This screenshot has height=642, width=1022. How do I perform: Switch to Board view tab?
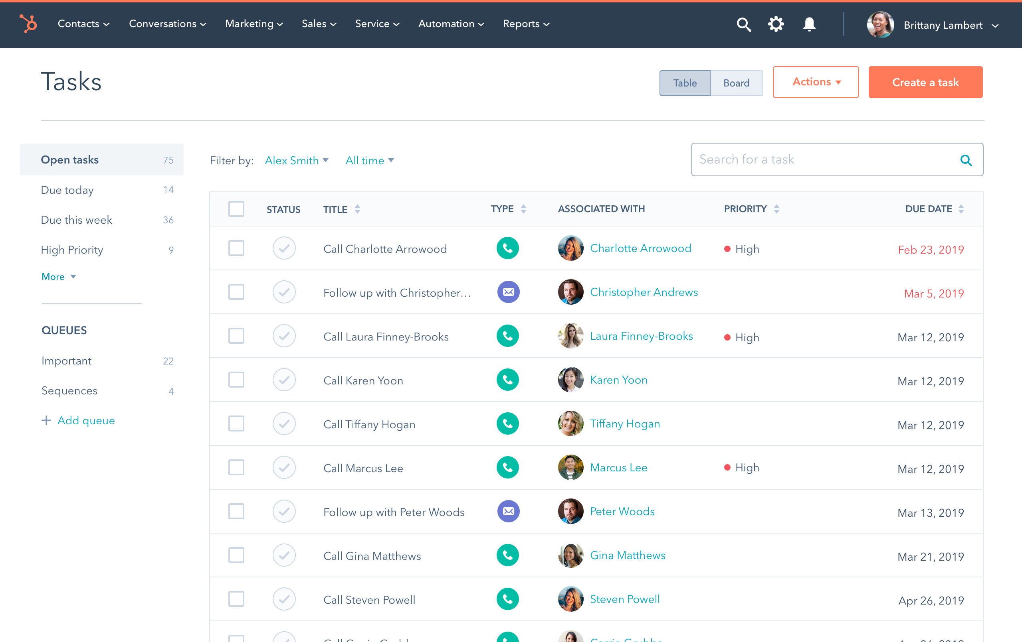(736, 83)
